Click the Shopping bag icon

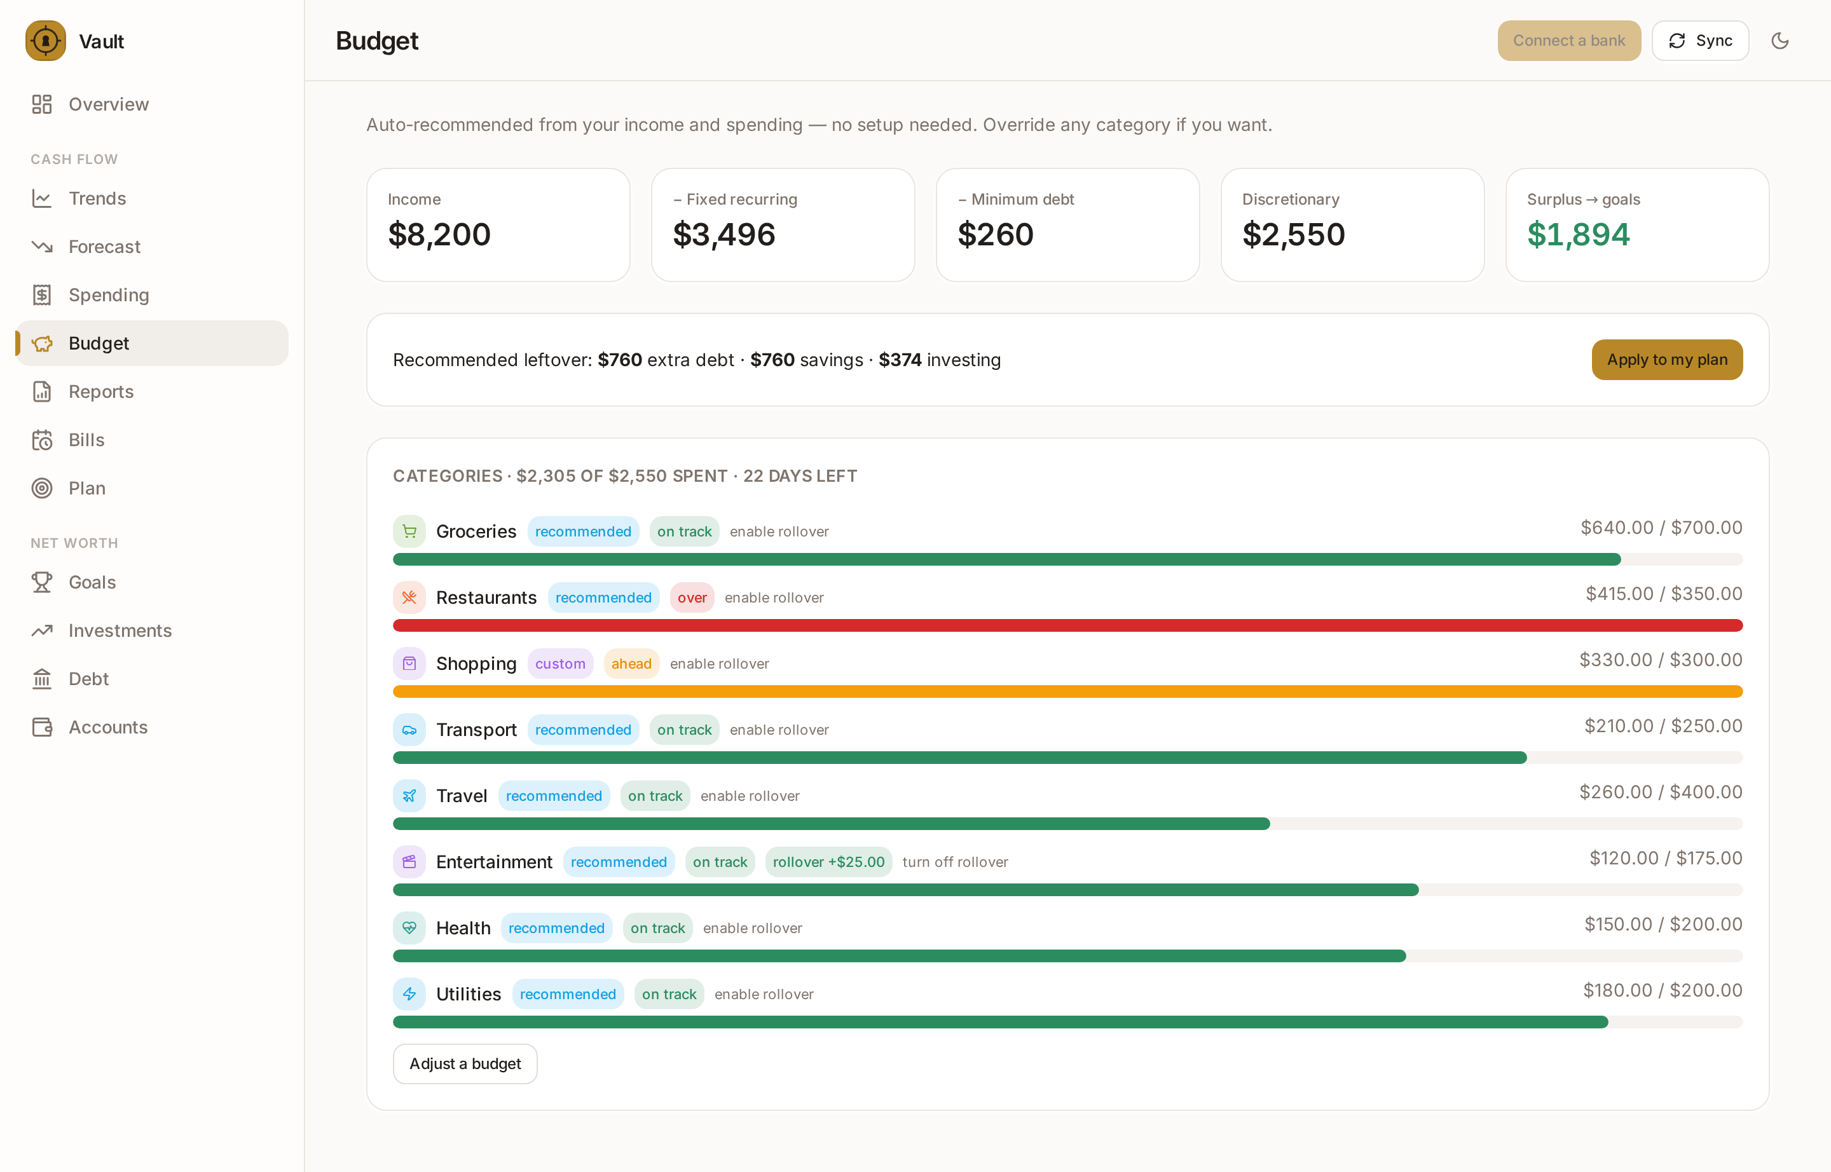point(409,664)
